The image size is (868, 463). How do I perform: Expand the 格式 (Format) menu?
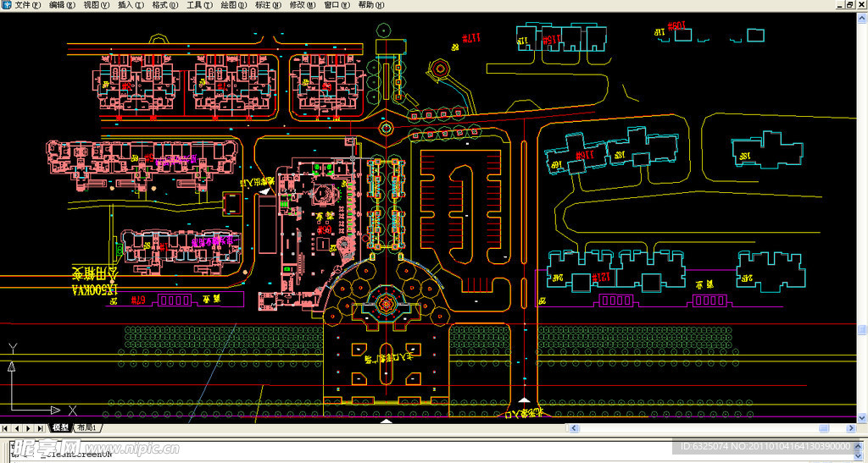point(164,5)
